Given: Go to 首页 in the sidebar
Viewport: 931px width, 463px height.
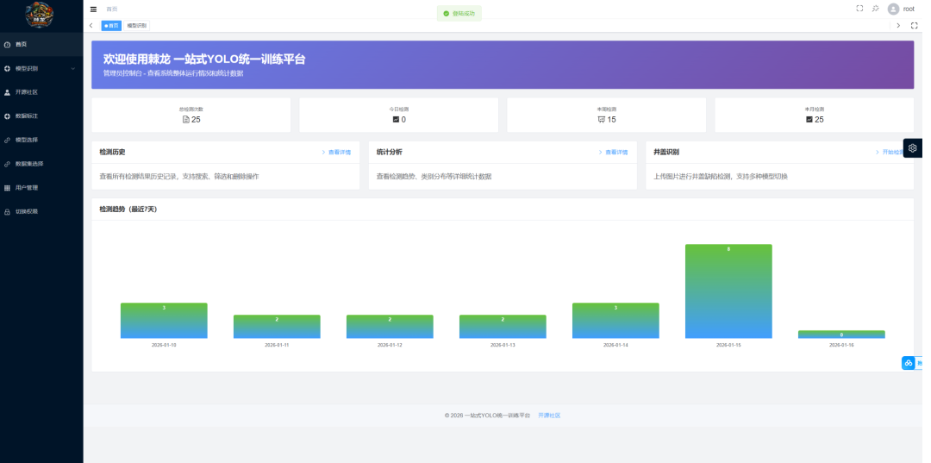Looking at the screenshot, I should click(41, 45).
